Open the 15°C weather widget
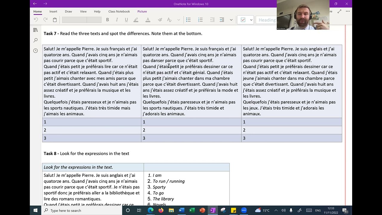Image resolution: width=382 pixels, height=215 pixels. point(262,211)
